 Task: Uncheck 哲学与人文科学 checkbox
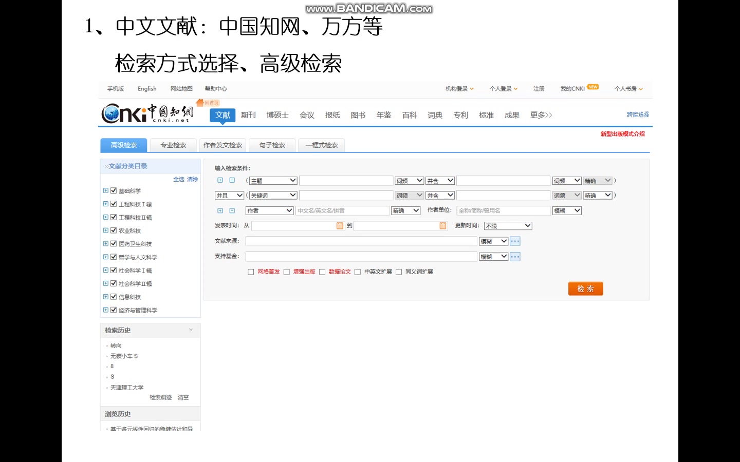[114, 257]
